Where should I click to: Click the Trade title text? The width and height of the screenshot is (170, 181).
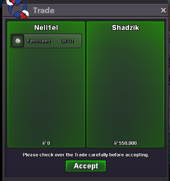click(x=44, y=11)
